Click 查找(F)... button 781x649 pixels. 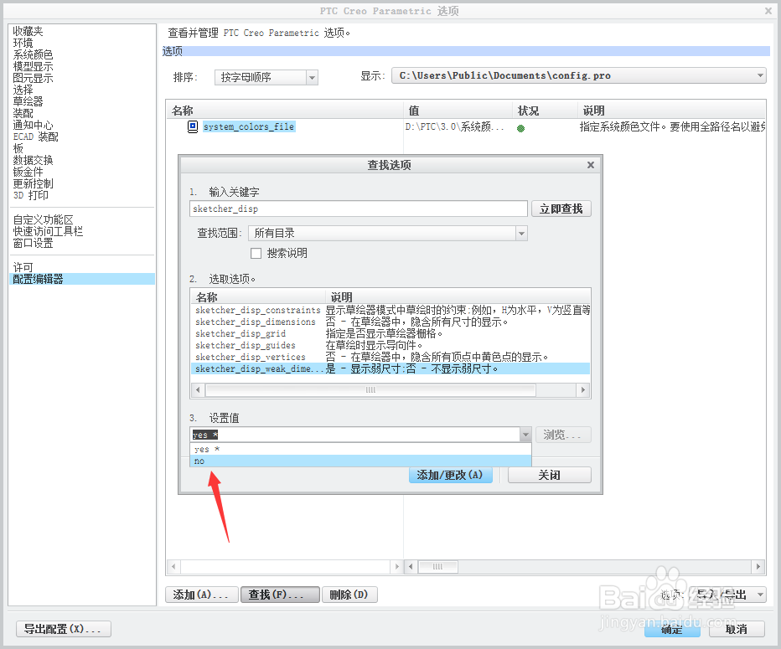coord(280,595)
